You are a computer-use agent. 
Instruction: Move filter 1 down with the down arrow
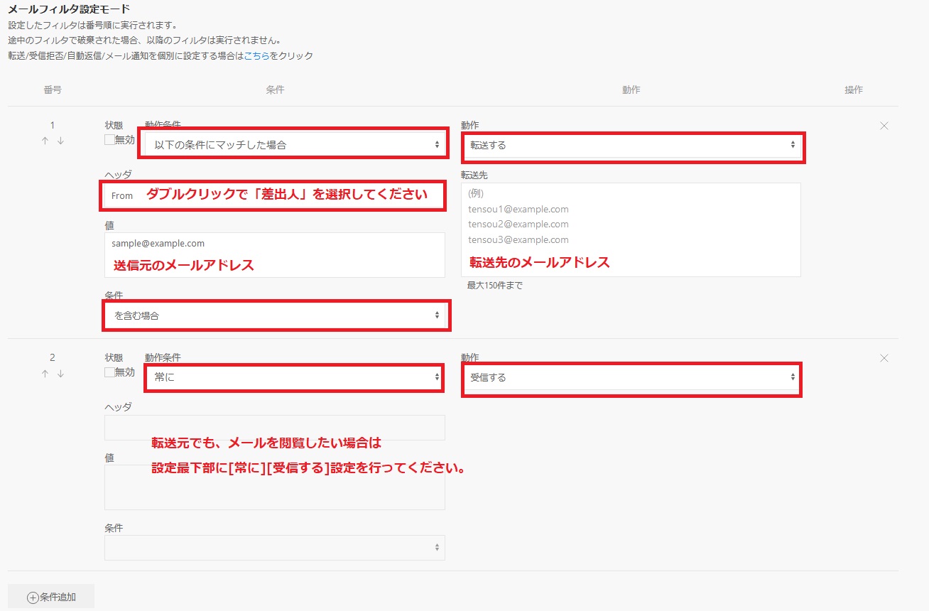(60, 141)
